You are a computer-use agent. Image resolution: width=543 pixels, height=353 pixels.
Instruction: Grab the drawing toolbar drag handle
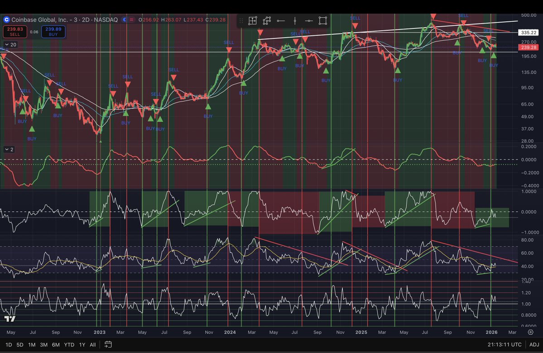click(241, 21)
